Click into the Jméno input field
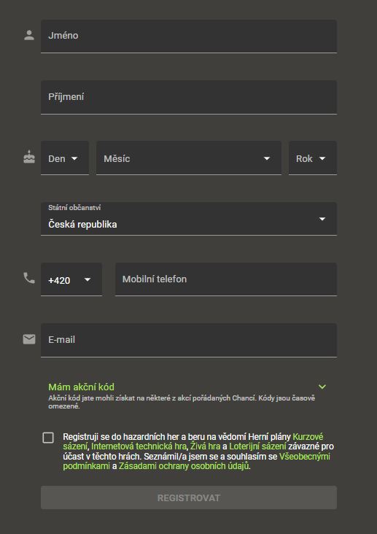The height and width of the screenshot is (534, 377). [189, 36]
